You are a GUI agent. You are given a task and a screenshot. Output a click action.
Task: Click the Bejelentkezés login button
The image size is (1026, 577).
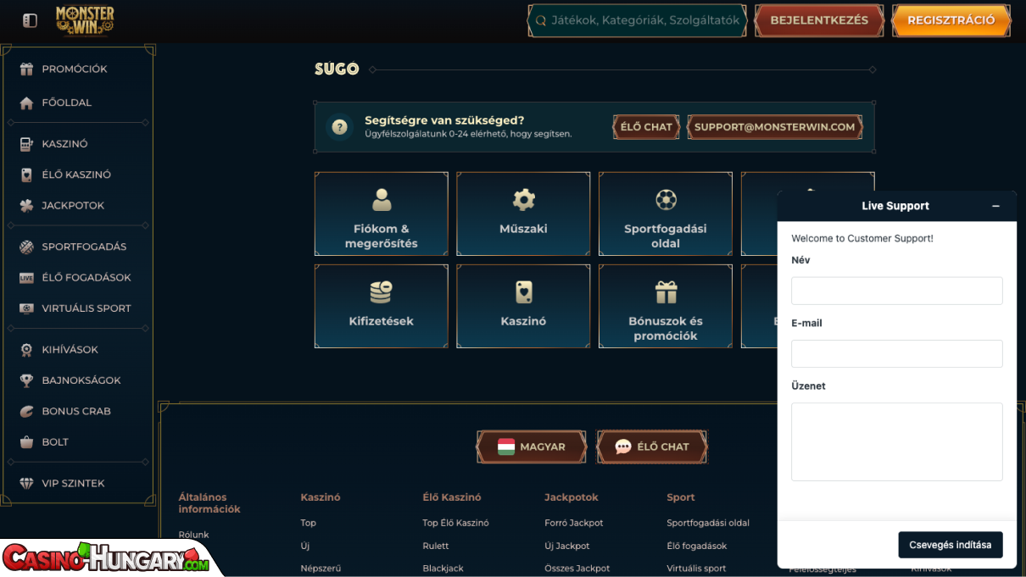[x=819, y=20]
